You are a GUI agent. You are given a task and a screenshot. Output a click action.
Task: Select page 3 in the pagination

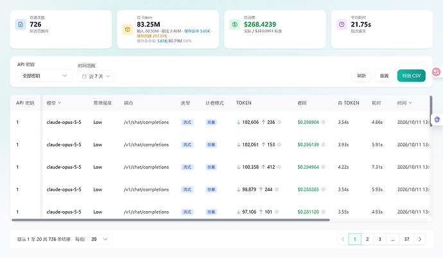pyautogui.click(x=379, y=239)
